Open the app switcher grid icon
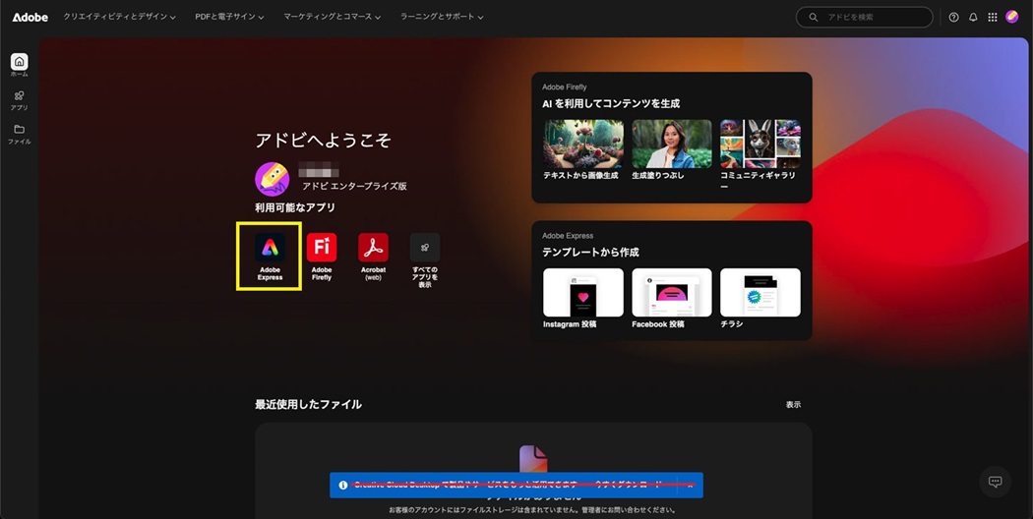This screenshot has width=1033, height=519. [992, 17]
